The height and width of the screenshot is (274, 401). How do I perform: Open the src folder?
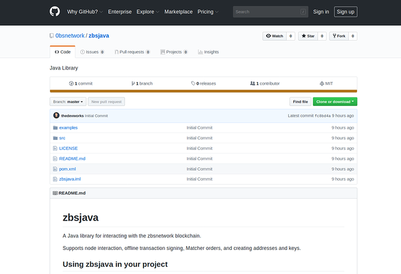coord(62,138)
